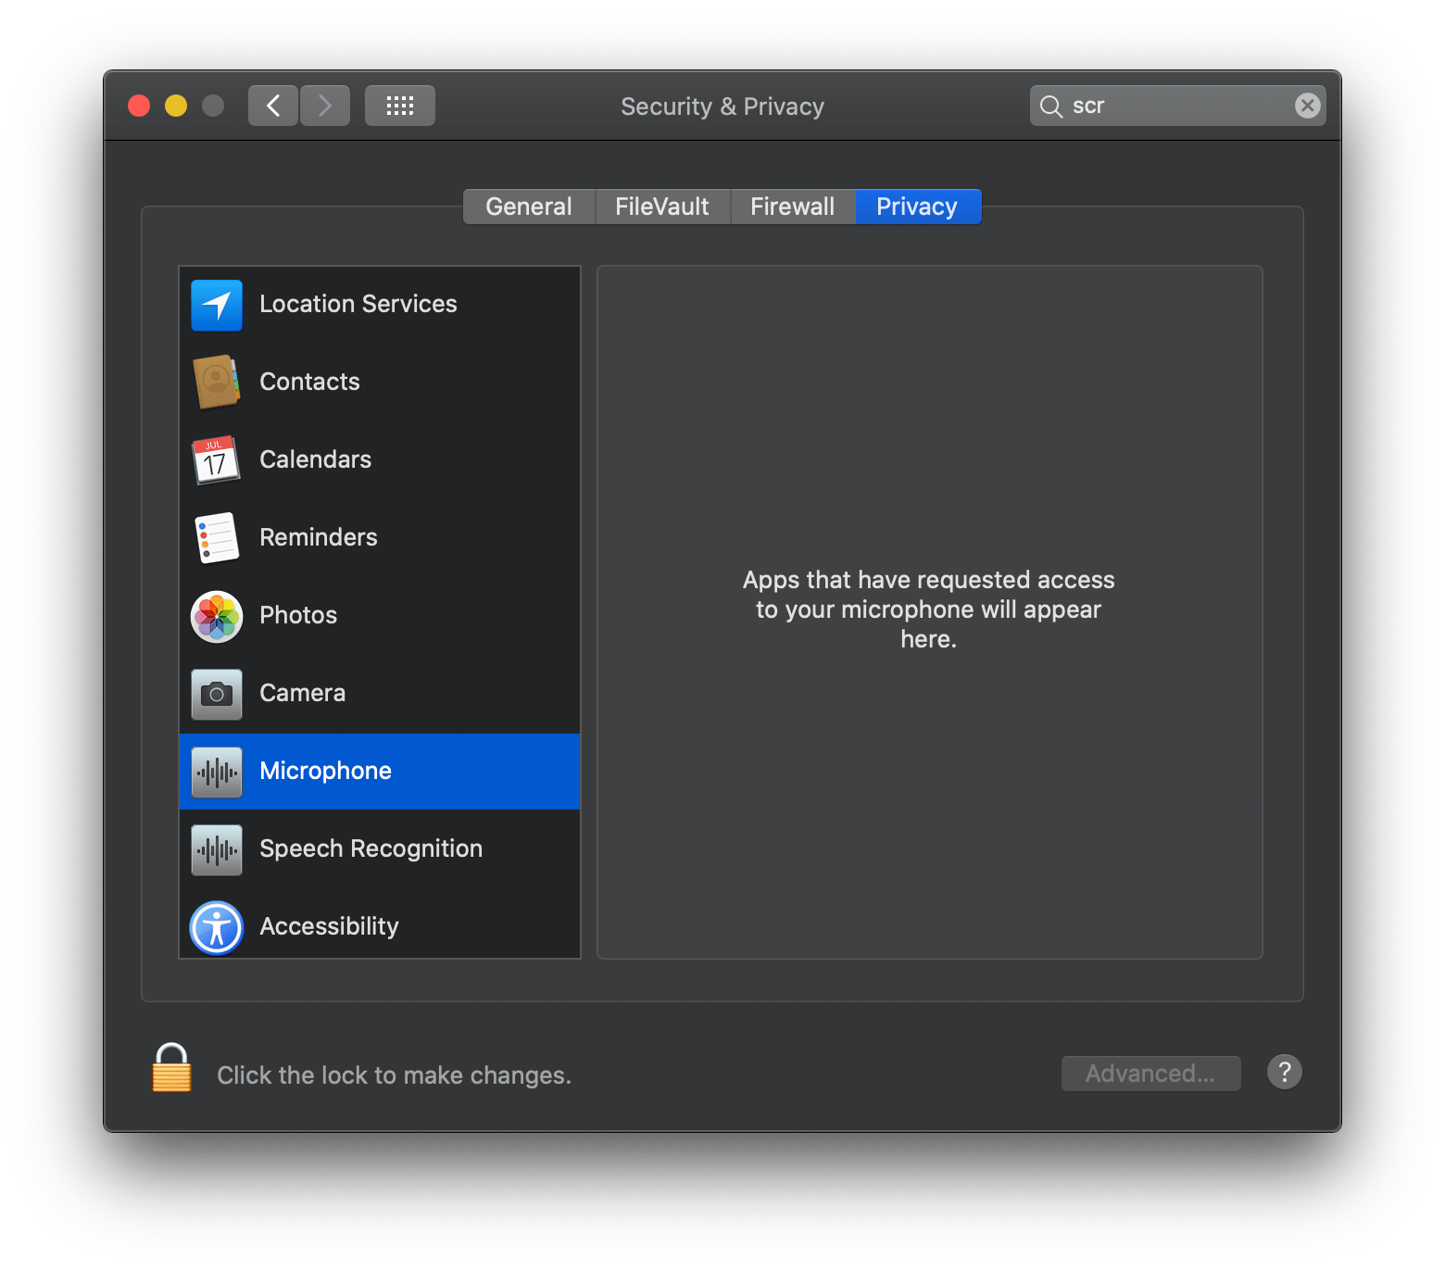Select the Location Services icon

[215, 304]
